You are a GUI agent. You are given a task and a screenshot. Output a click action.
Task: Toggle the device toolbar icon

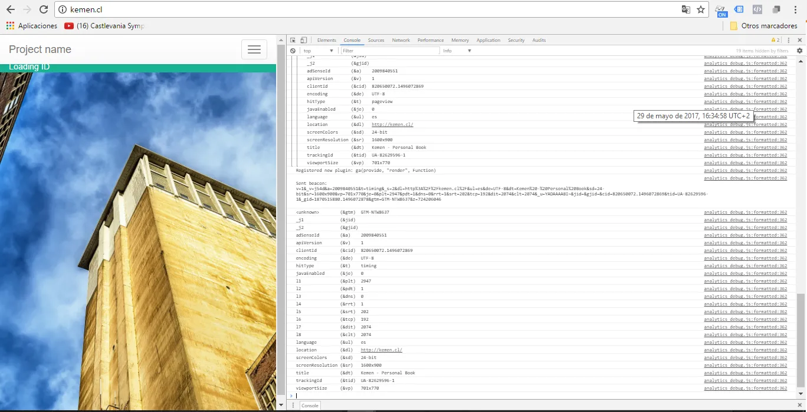point(303,40)
